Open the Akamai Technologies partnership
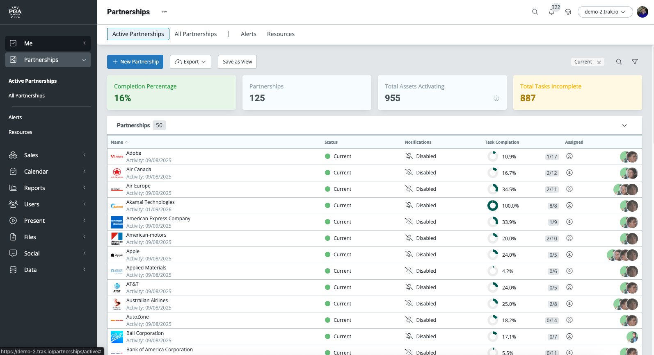The height and width of the screenshot is (355, 654). 151,202
